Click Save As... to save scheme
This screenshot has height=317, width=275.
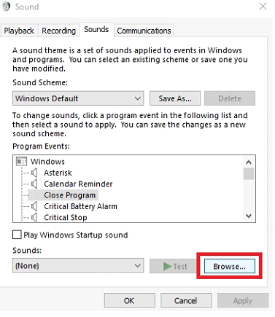[x=175, y=98]
